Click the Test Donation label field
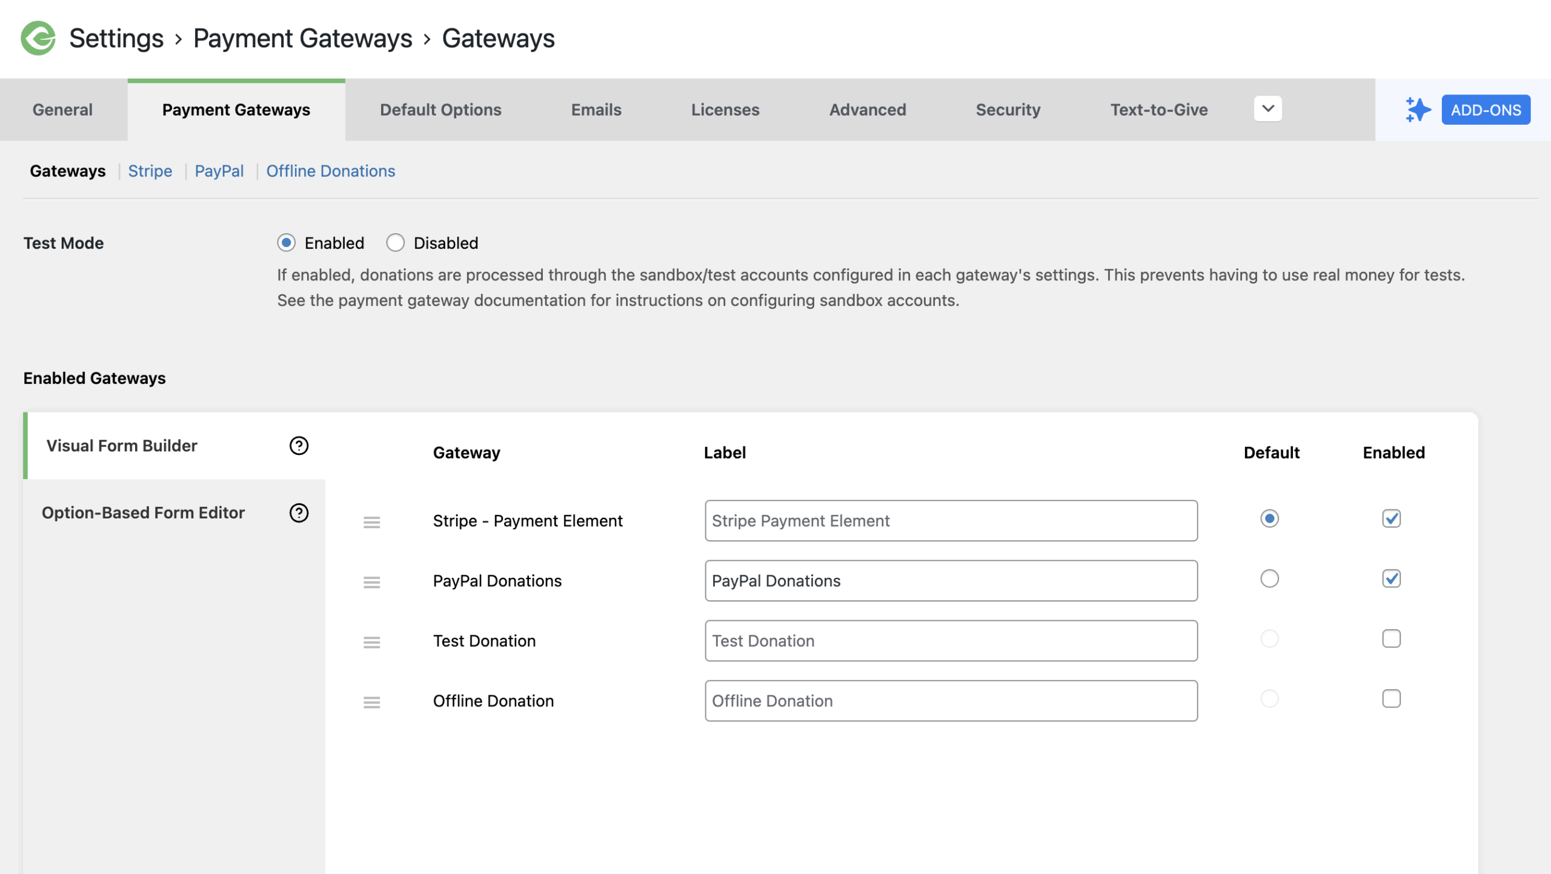The image size is (1551, 874). 950,640
